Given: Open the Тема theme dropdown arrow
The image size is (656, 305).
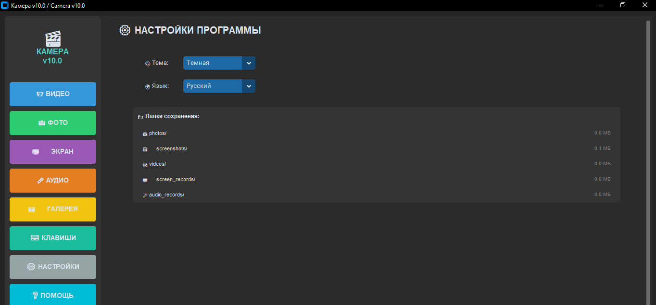Looking at the screenshot, I should (248, 63).
